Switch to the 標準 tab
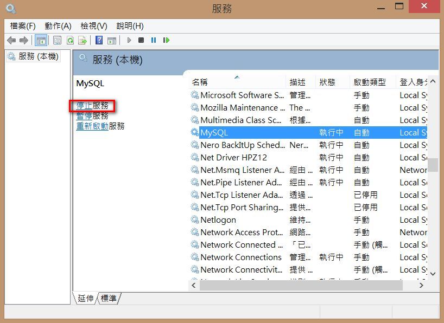The width and height of the screenshot is (444, 323). click(x=109, y=298)
